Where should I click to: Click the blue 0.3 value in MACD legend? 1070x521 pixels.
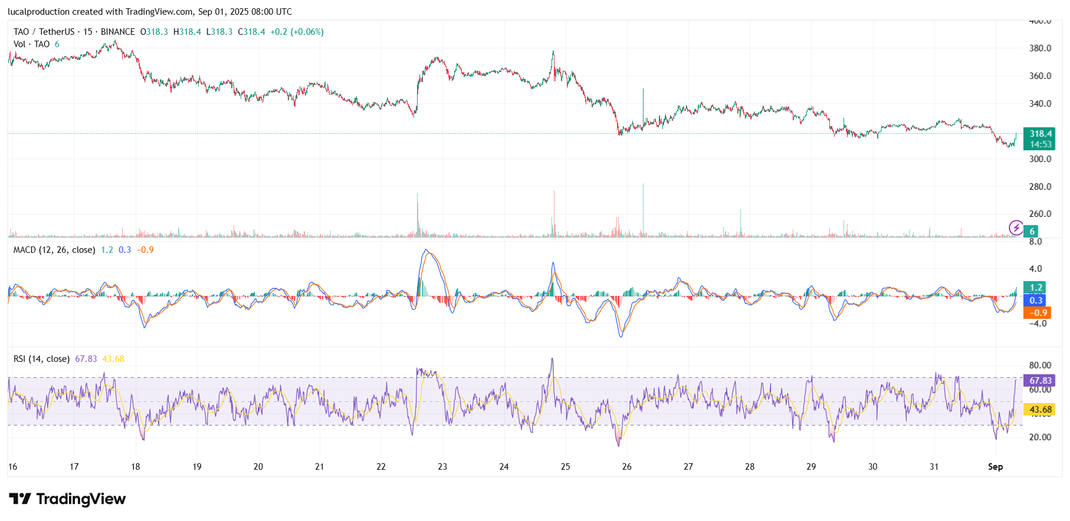124,250
